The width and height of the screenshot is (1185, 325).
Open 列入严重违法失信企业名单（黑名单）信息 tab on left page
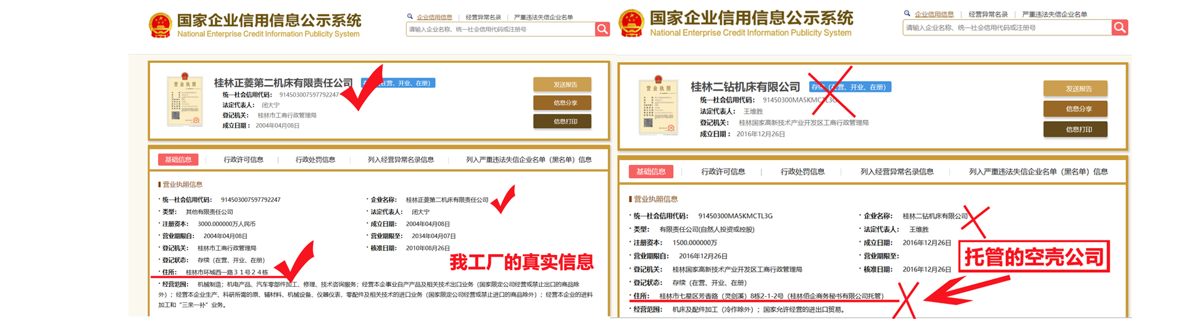[529, 159]
